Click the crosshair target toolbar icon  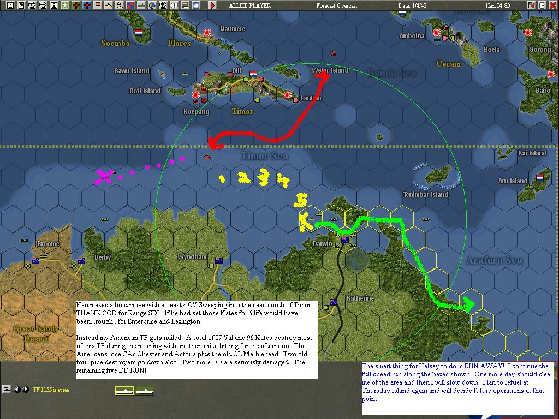(x=163, y=5)
